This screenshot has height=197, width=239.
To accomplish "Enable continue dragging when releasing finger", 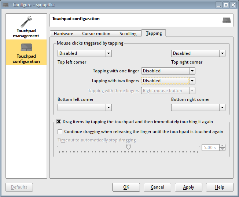I will click(x=60, y=132).
